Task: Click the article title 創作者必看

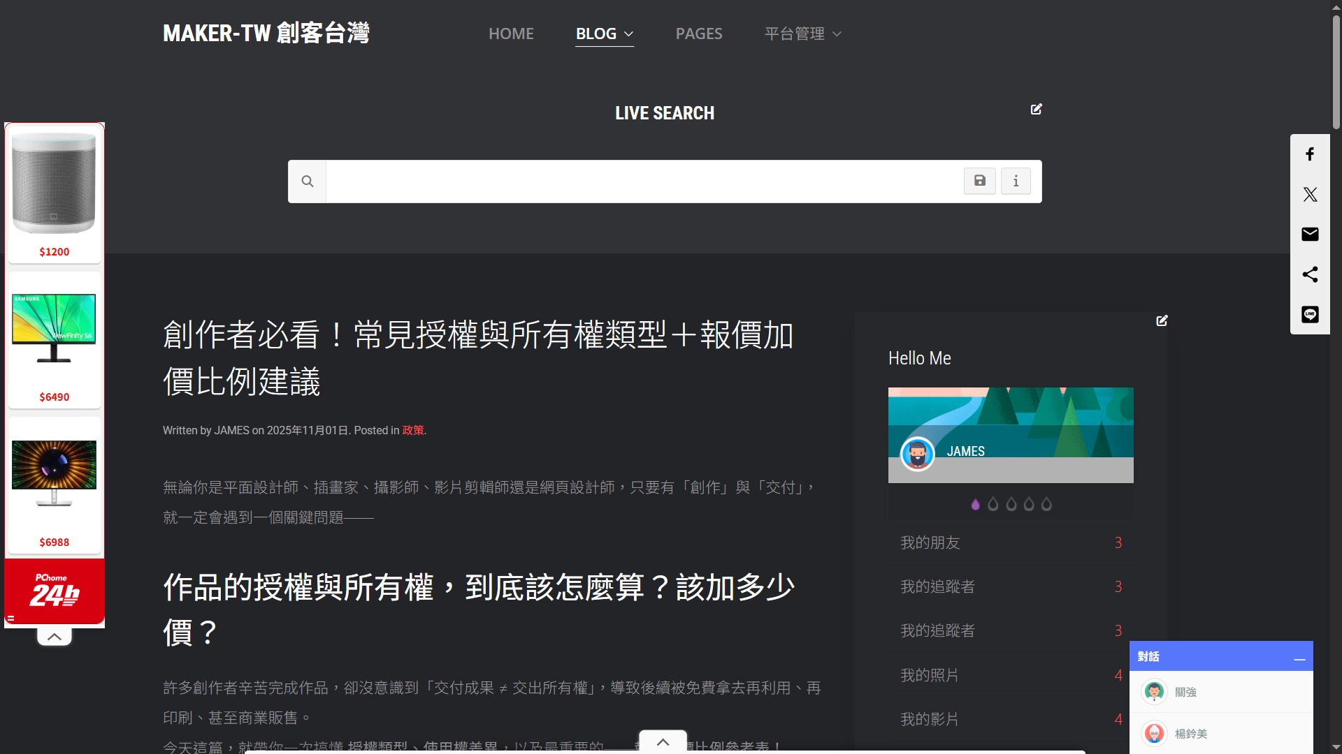Action: click(478, 357)
